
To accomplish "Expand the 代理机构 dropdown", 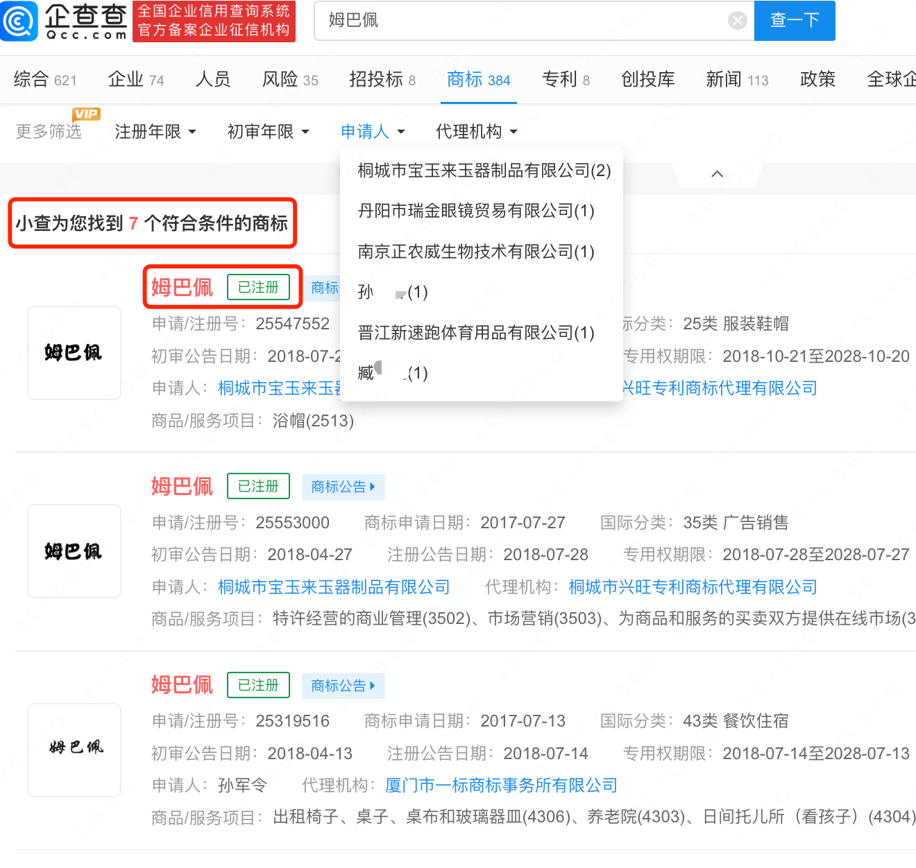I will [x=476, y=131].
